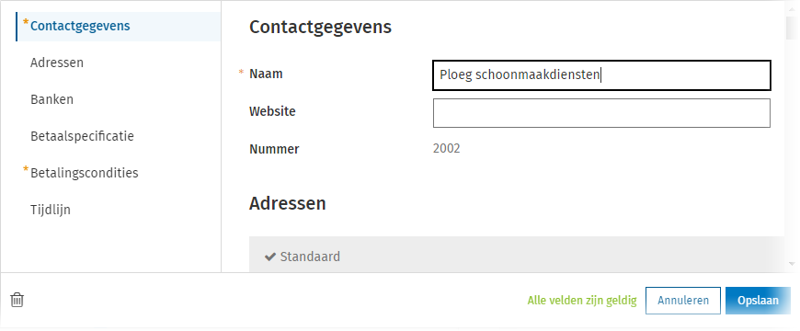Select Banken in the left navigation

click(x=51, y=99)
